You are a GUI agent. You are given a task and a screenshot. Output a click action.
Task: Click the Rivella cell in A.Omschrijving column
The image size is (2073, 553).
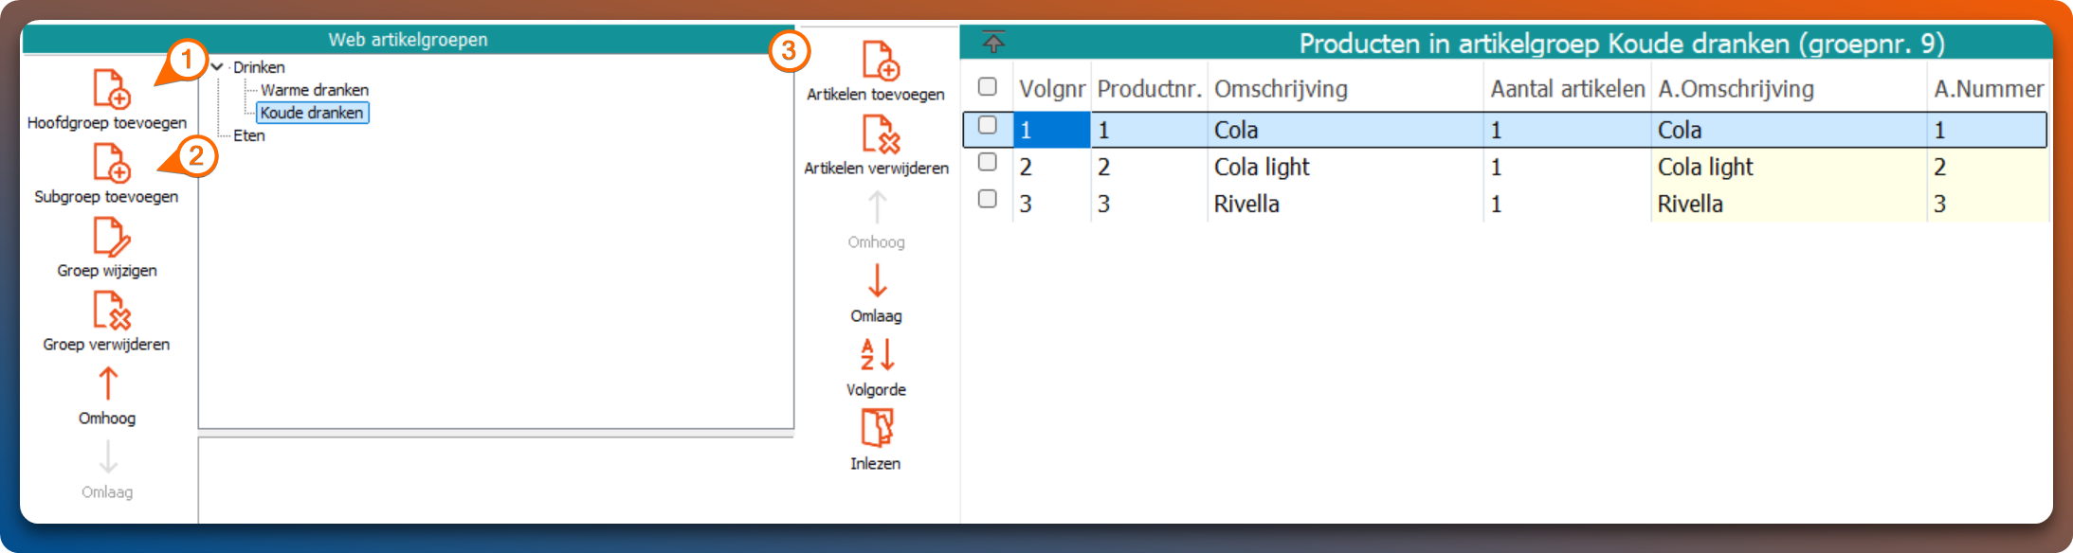click(1689, 205)
